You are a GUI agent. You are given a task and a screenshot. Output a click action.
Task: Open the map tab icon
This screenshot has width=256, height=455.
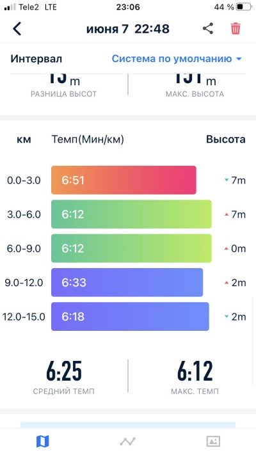pos(43,442)
